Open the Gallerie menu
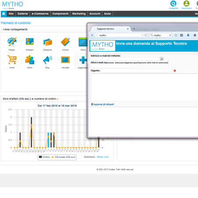Screen dimensions: 198x198 coord(22,14)
